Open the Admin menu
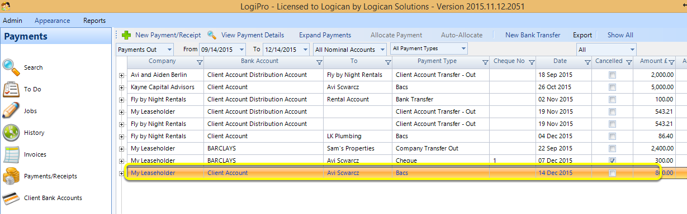The height and width of the screenshot is (214, 687). 13,21
